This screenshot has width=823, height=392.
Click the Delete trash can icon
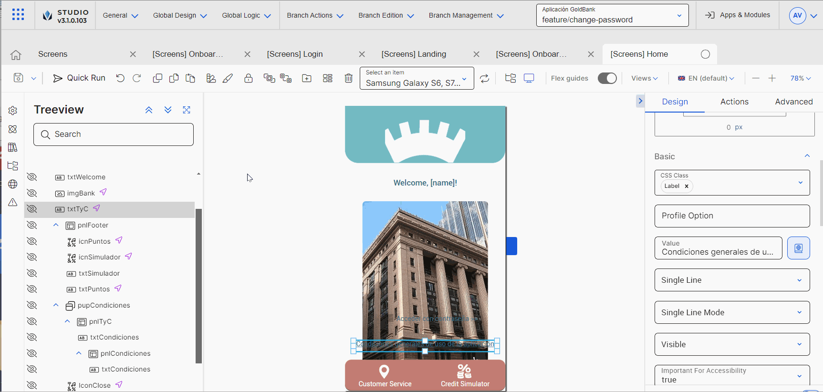pos(349,78)
